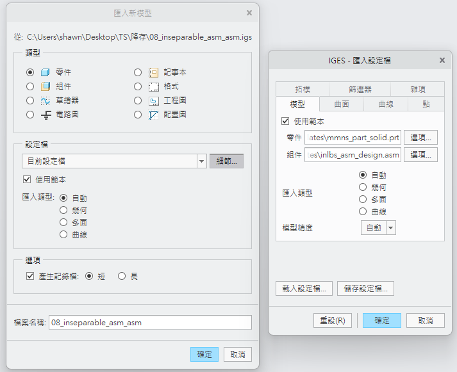Select the 長 log file radio button

point(122,277)
